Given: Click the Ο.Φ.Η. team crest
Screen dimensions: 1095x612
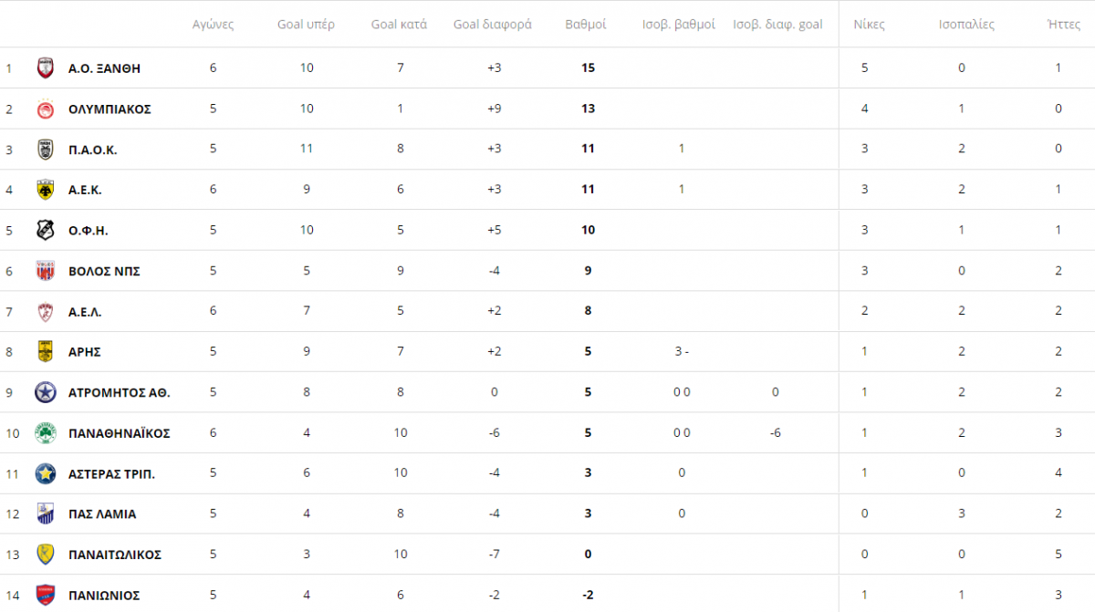Looking at the screenshot, I should coord(46,230).
